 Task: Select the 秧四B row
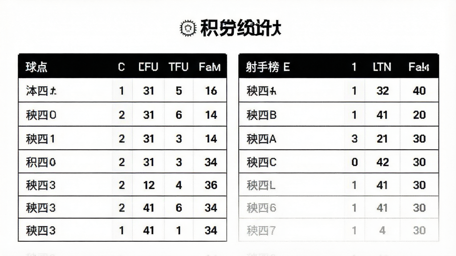coord(338,114)
